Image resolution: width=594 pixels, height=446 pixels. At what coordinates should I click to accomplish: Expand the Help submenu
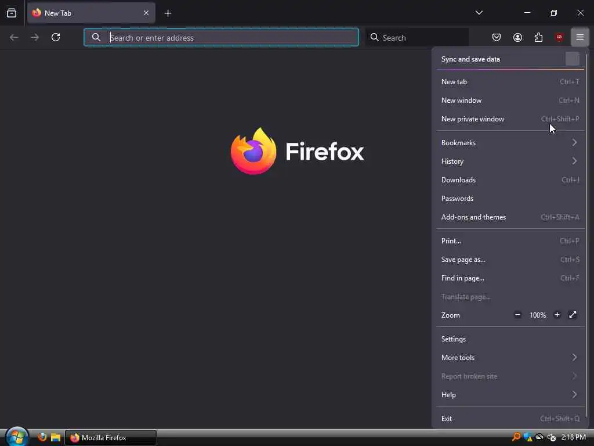pos(510,395)
